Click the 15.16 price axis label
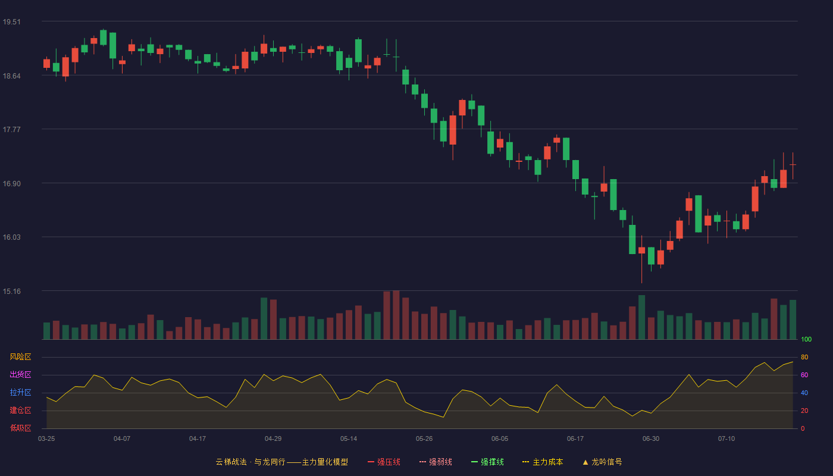The image size is (833, 476). (11, 292)
